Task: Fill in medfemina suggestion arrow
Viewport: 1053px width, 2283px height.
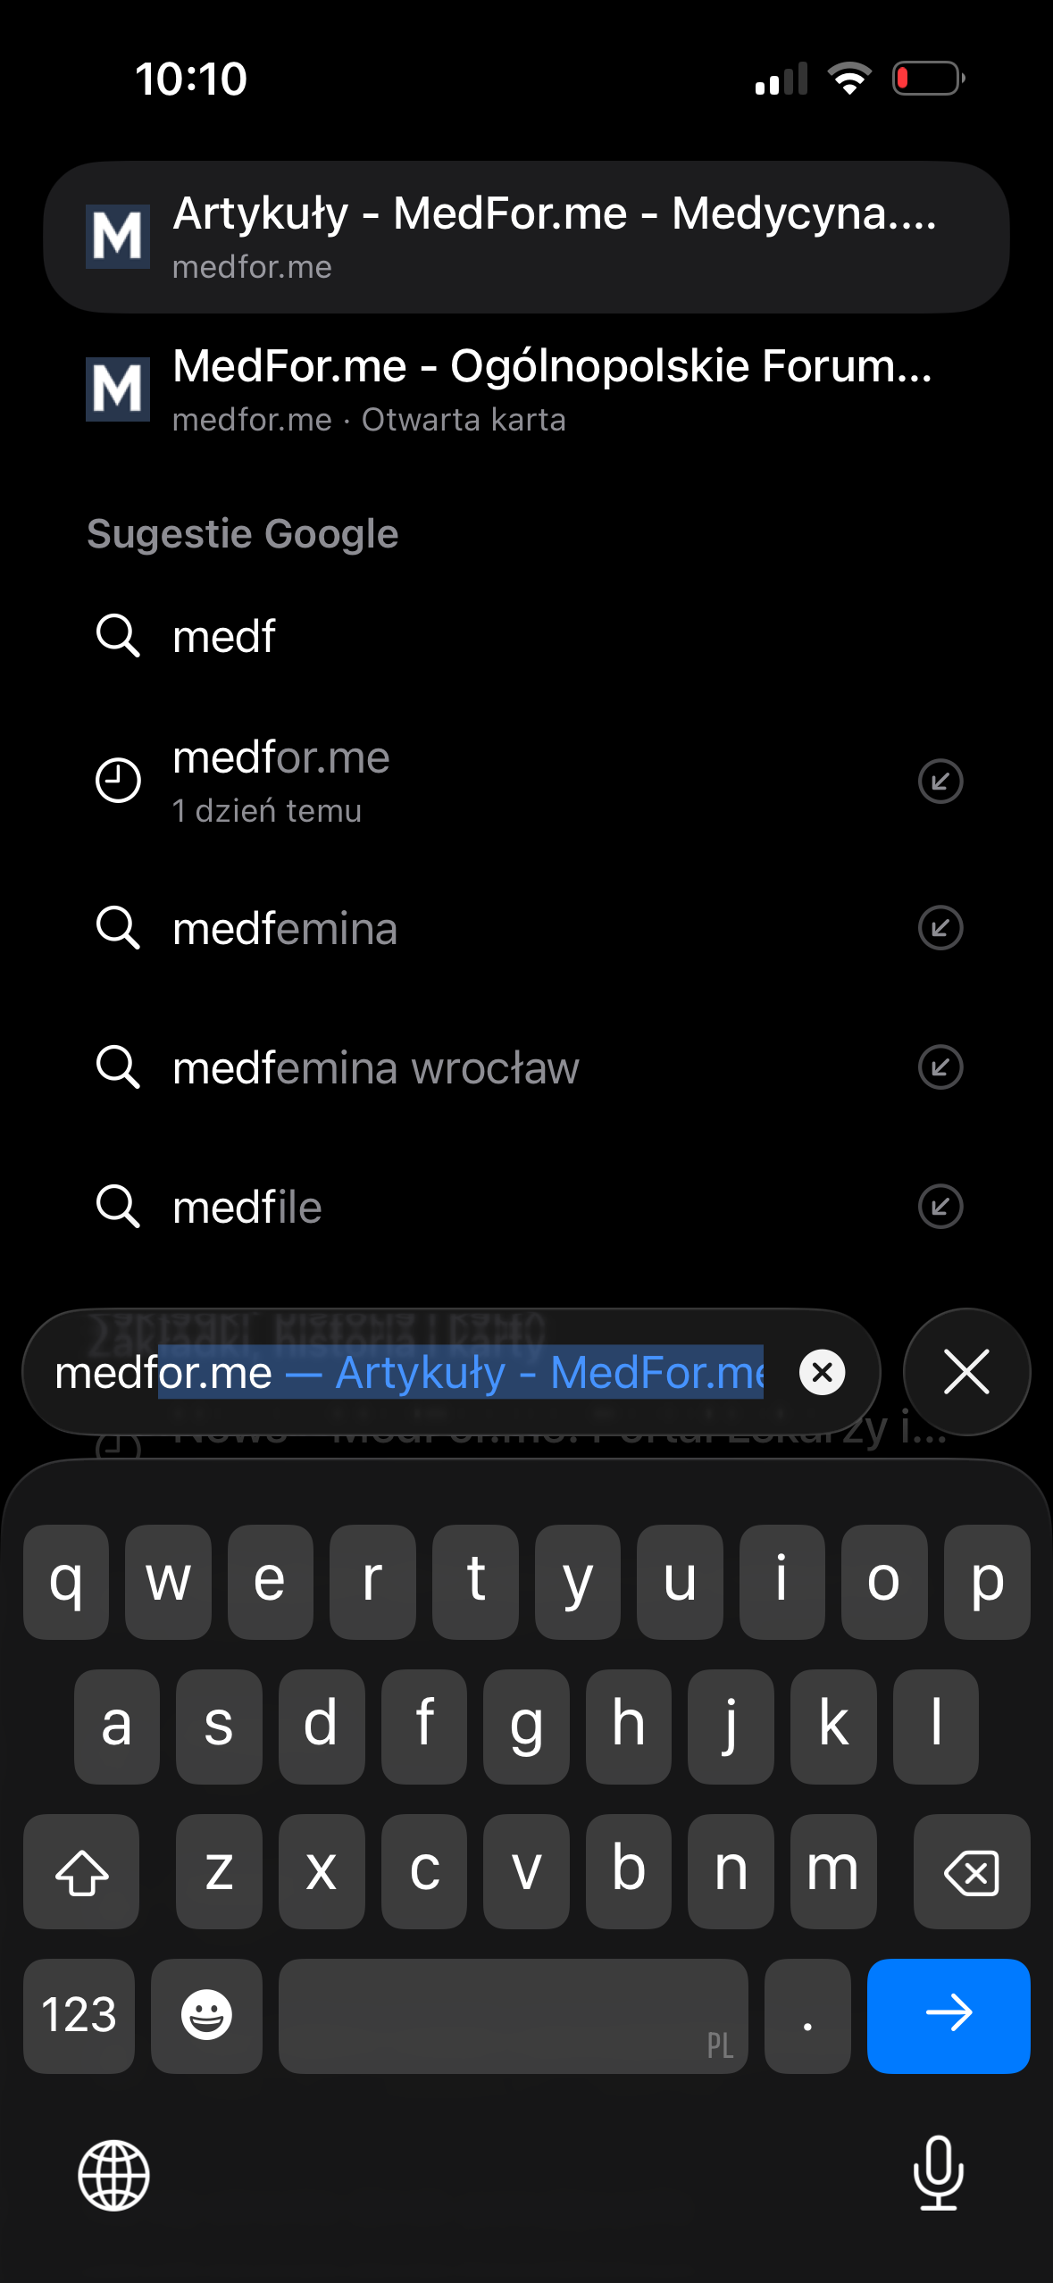Action: [x=940, y=928]
